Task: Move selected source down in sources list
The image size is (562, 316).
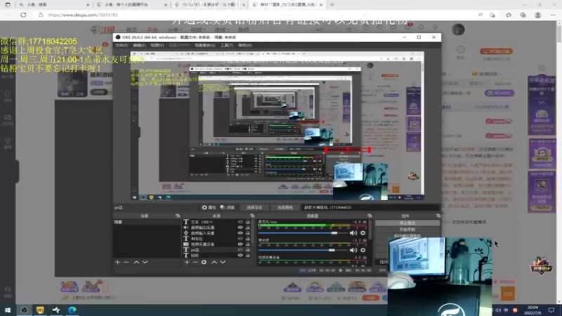Action: point(223,262)
